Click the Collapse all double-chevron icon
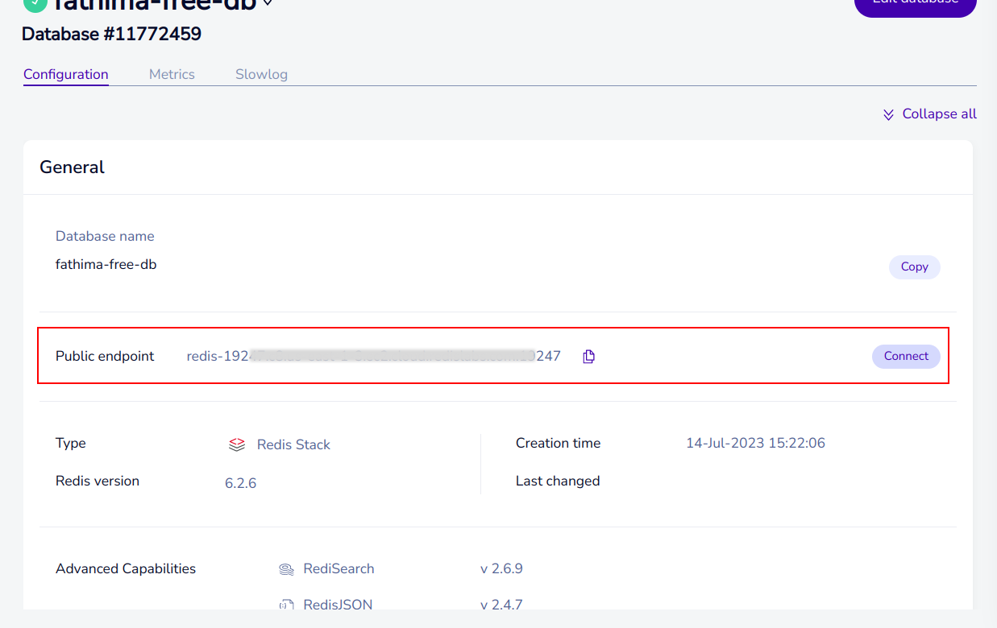 point(888,114)
